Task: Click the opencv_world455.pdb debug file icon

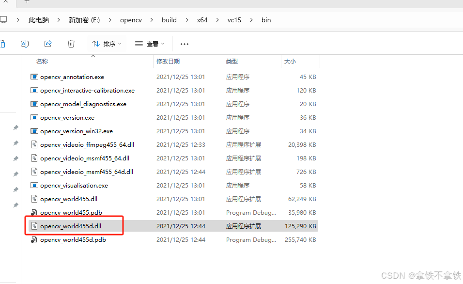Action: [x=34, y=212]
